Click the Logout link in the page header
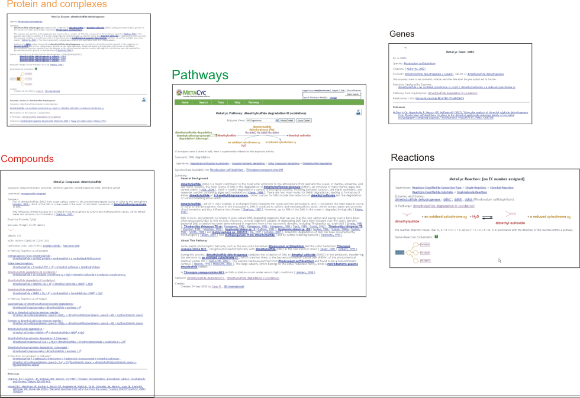Image resolution: width=580 pixels, height=398 pixels. coord(335,89)
